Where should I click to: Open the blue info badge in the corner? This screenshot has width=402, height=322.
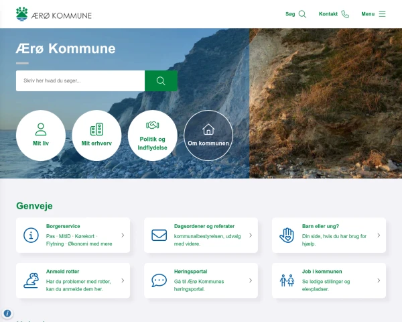pos(7,313)
